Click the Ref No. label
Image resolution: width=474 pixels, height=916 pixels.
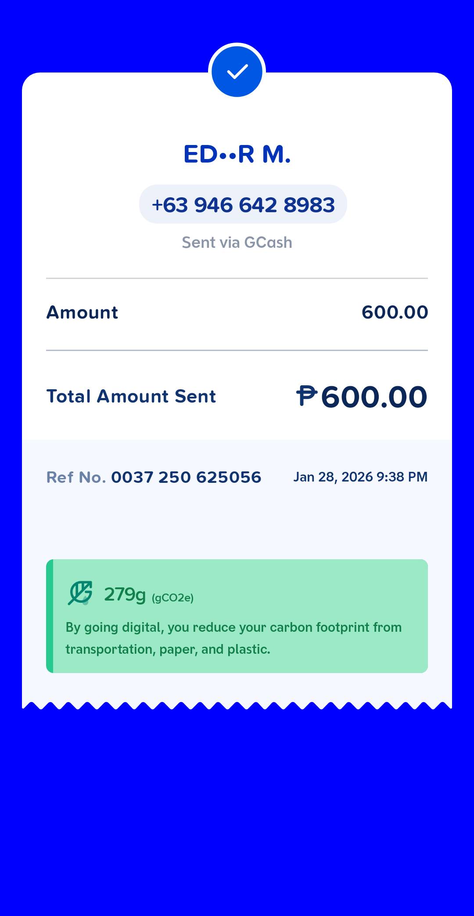[x=76, y=477]
